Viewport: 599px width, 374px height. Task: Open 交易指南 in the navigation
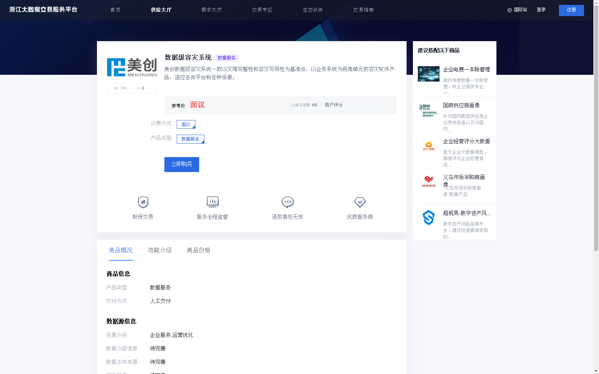click(363, 10)
